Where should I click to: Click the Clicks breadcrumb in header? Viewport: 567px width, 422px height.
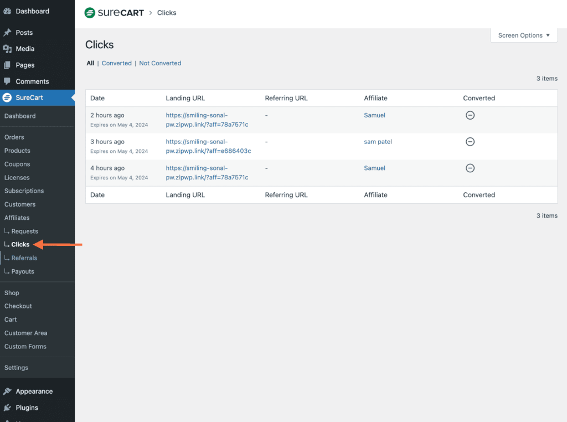point(167,13)
